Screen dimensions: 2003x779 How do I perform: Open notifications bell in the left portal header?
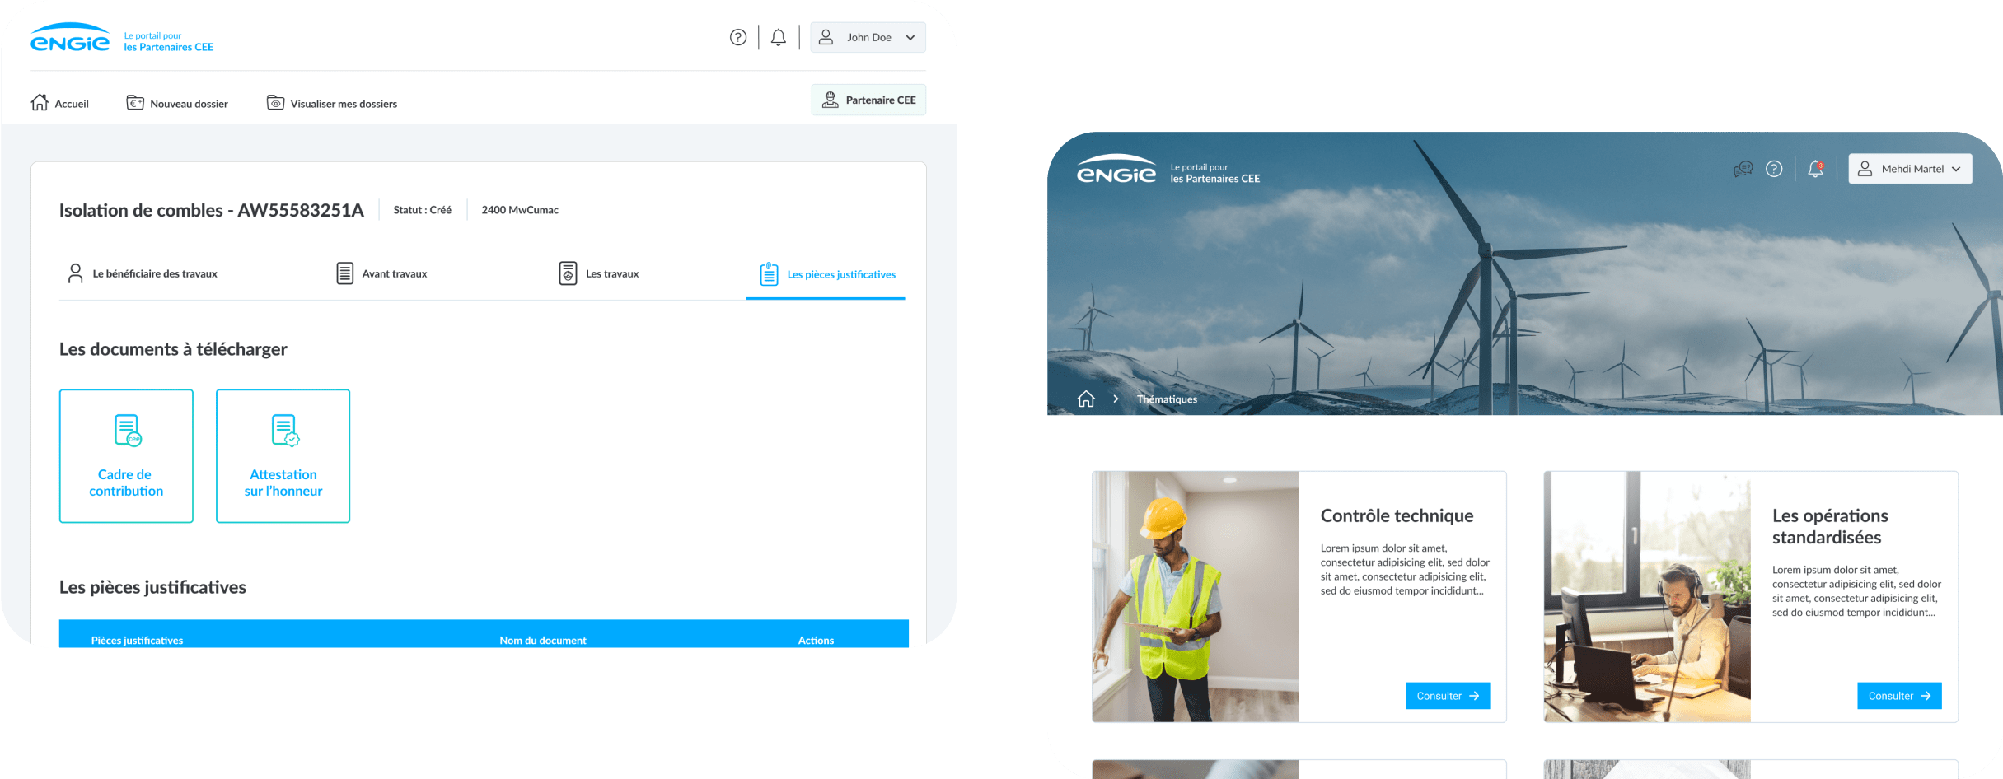[778, 37]
